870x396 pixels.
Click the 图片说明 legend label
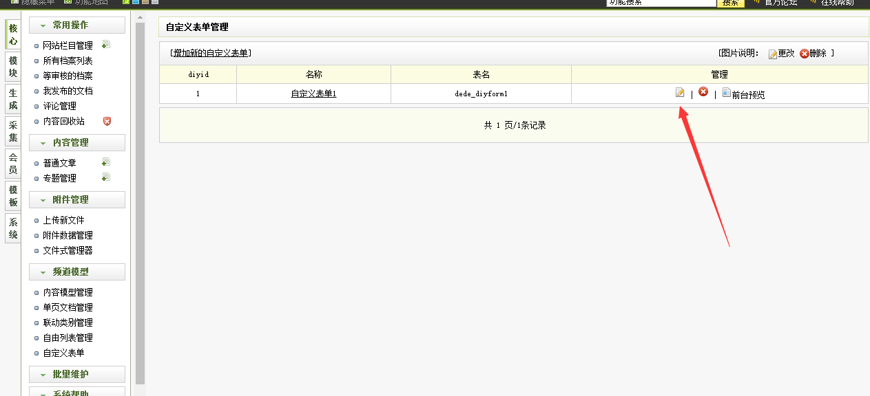(x=739, y=53)
